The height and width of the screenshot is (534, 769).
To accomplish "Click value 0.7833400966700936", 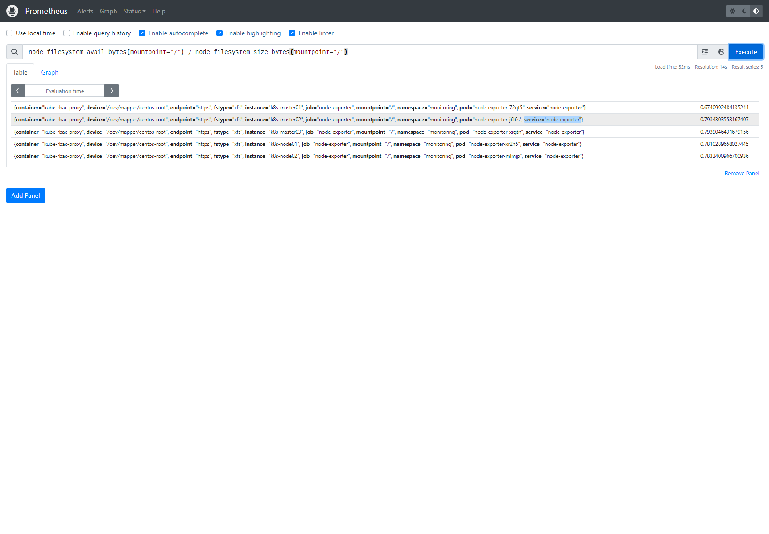I will coord(724,156).
